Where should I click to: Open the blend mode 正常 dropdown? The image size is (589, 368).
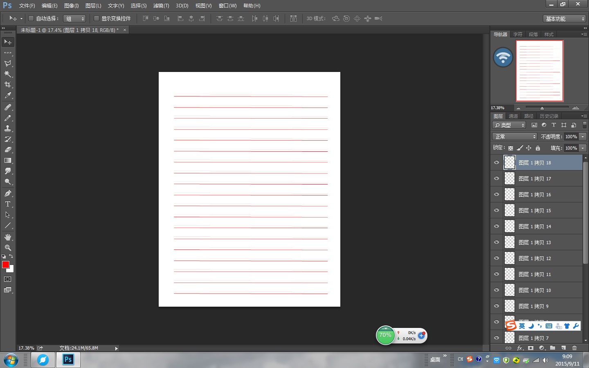pyautogui.click(x=515, y=137)
